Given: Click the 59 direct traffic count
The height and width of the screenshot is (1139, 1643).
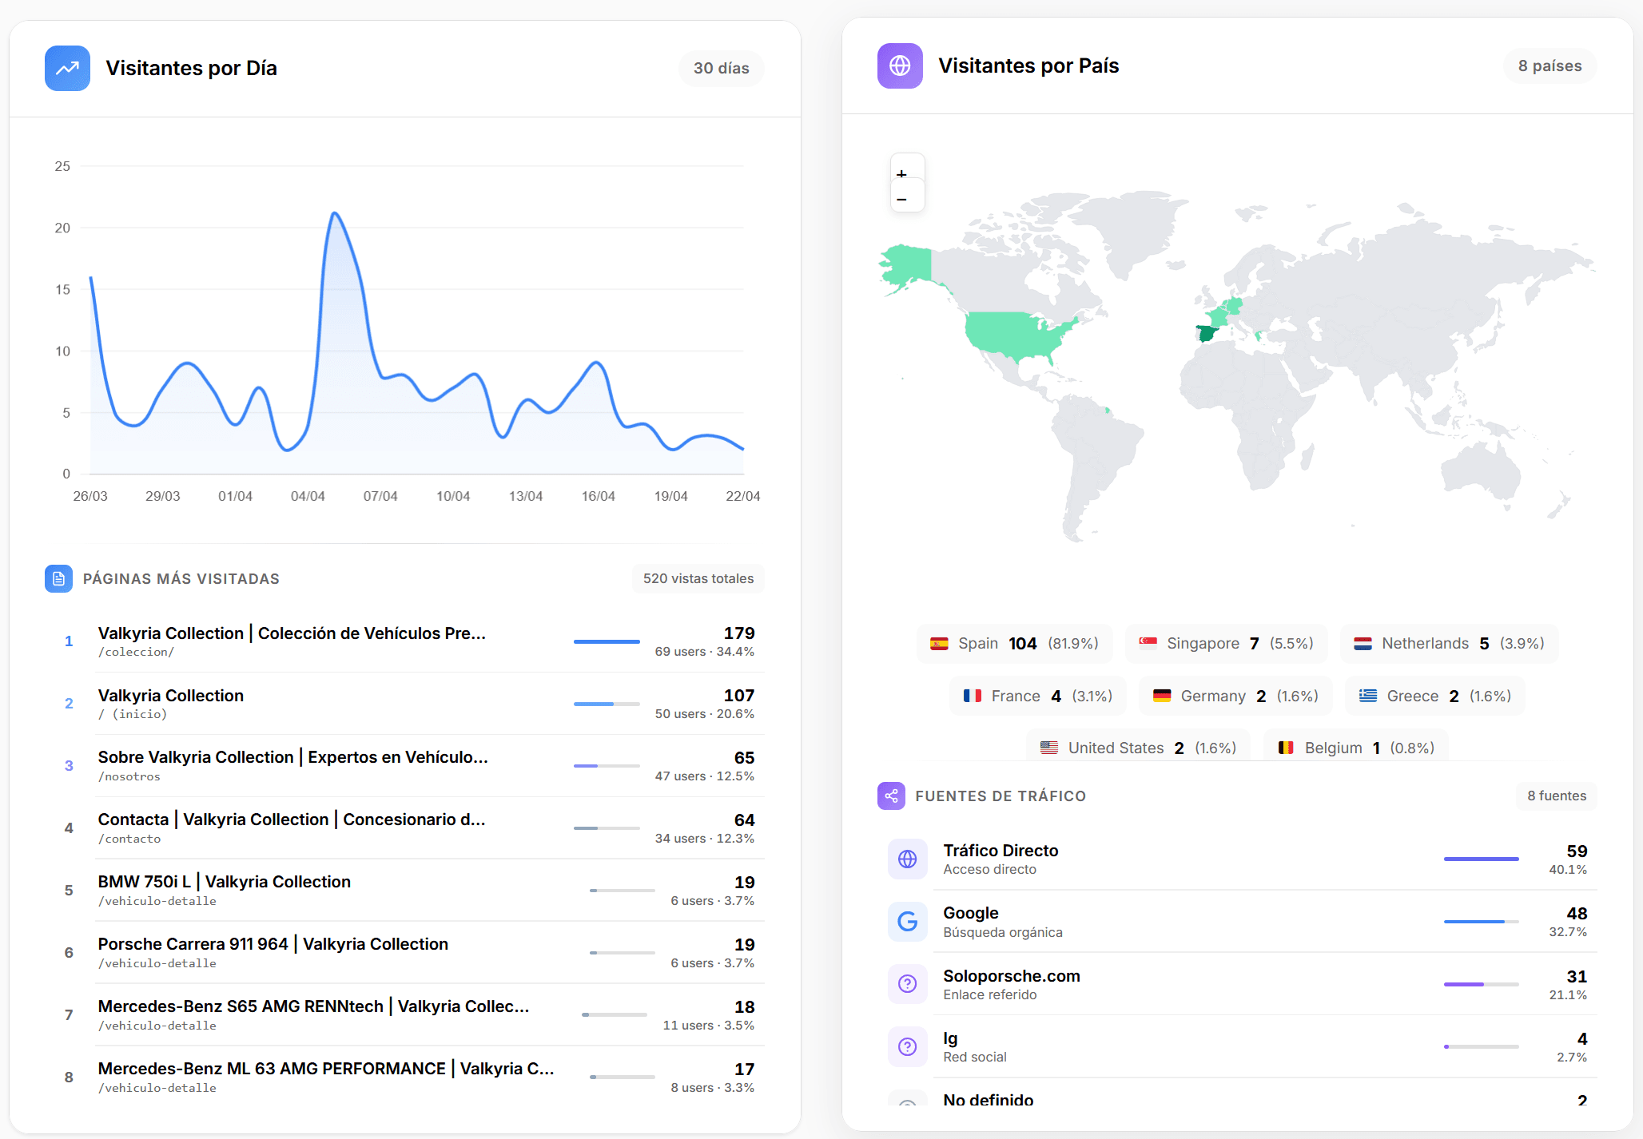Looking at the screenshot, I should pos(1577,851).
